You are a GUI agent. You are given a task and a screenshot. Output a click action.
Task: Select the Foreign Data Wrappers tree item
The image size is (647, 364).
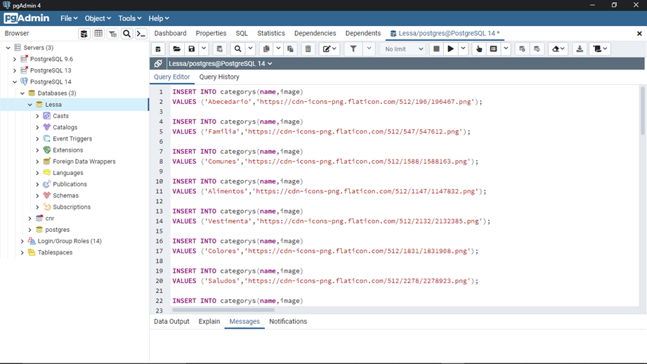coord(84,162)
